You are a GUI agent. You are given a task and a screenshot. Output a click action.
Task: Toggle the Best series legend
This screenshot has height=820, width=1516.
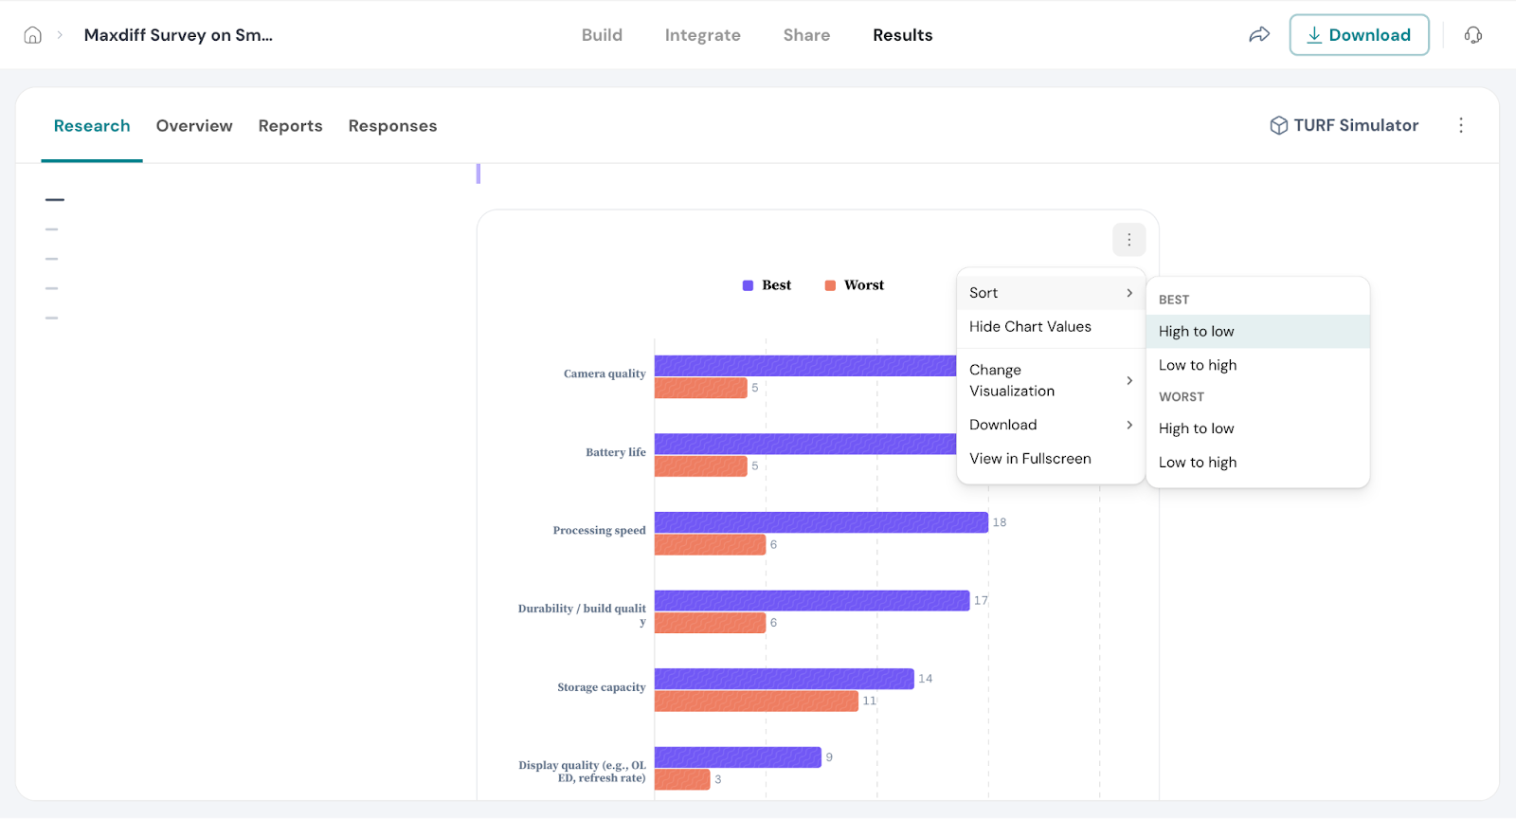tap(767, 285)
